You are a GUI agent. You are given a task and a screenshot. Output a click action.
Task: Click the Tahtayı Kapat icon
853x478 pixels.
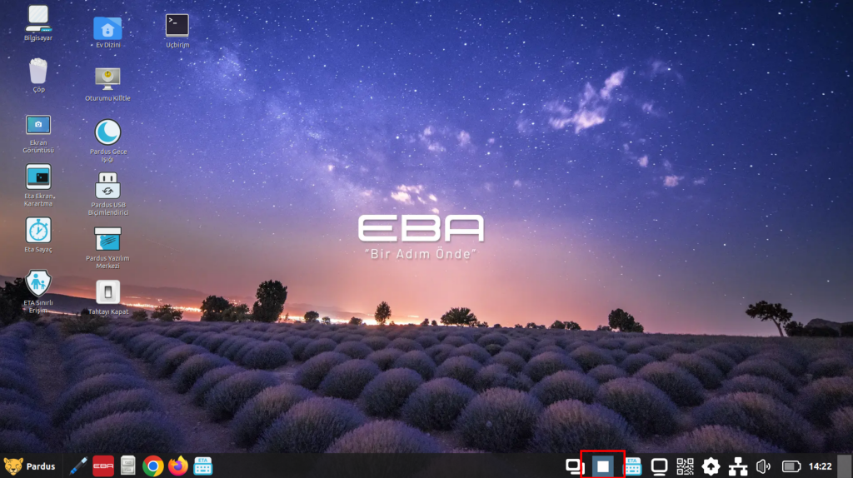(x=107, y=291)
